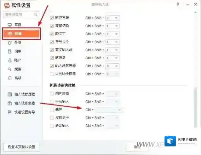Open the 手写输入 key dropdown
The image size is (201, 155).
112,102
